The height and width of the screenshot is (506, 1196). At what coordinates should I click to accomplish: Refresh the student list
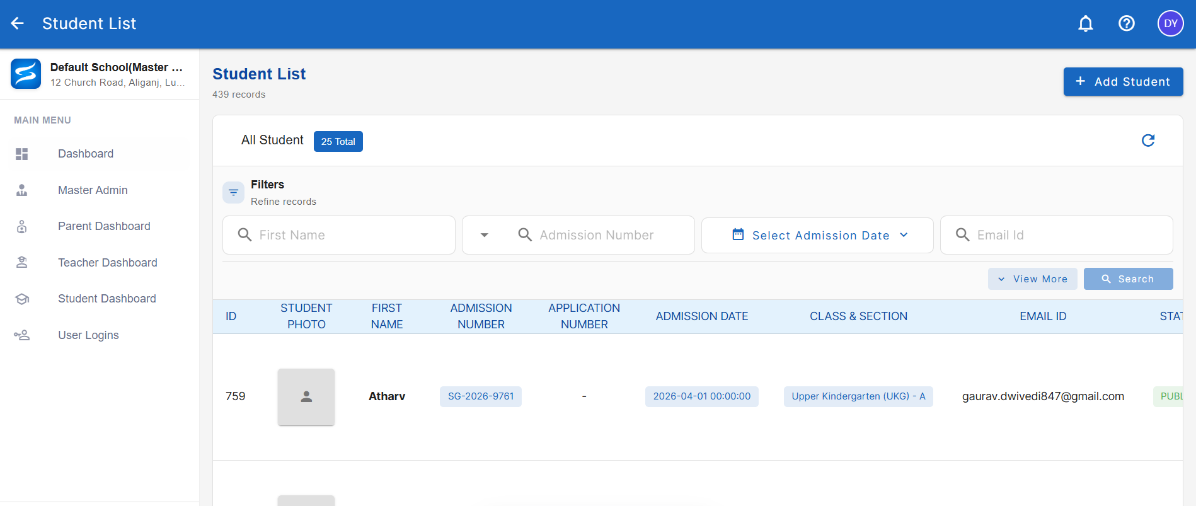pyautogui.click(x=1148, y=141)
